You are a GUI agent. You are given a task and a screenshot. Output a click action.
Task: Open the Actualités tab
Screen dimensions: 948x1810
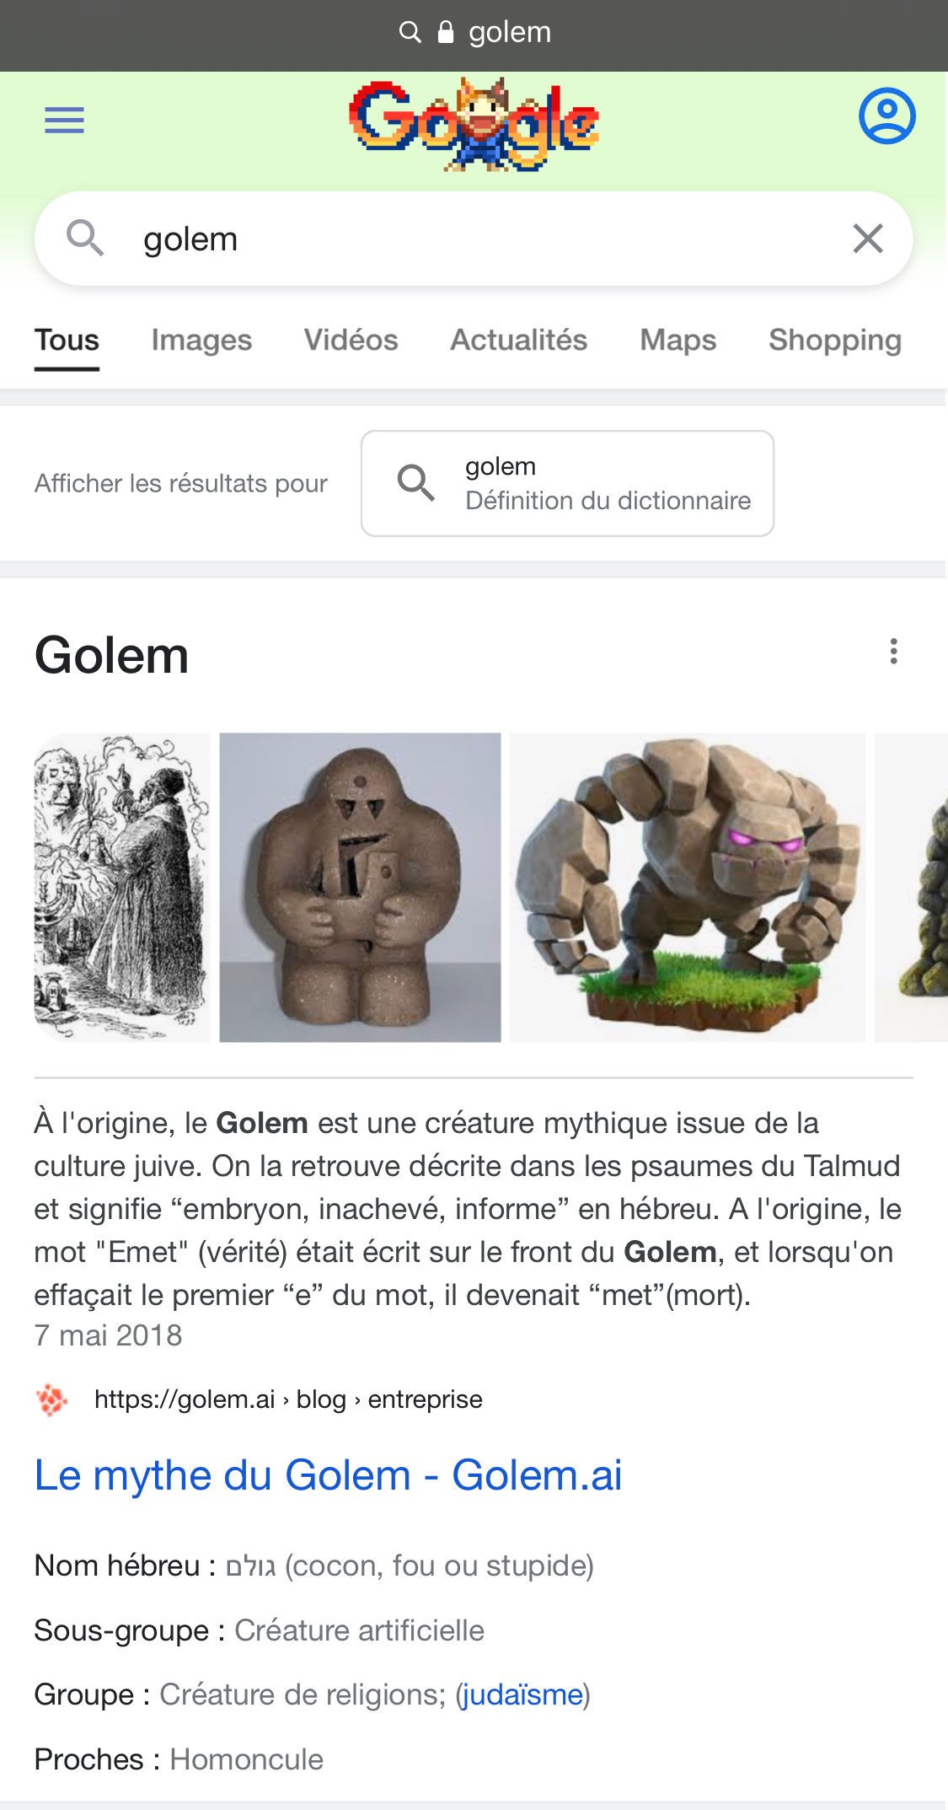(518, 340)
